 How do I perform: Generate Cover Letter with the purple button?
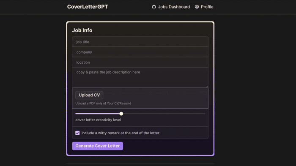tap(97, 146)
